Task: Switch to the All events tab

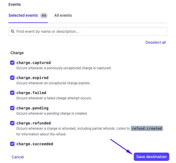Action: pyautogui.click(x=63, y=15)
